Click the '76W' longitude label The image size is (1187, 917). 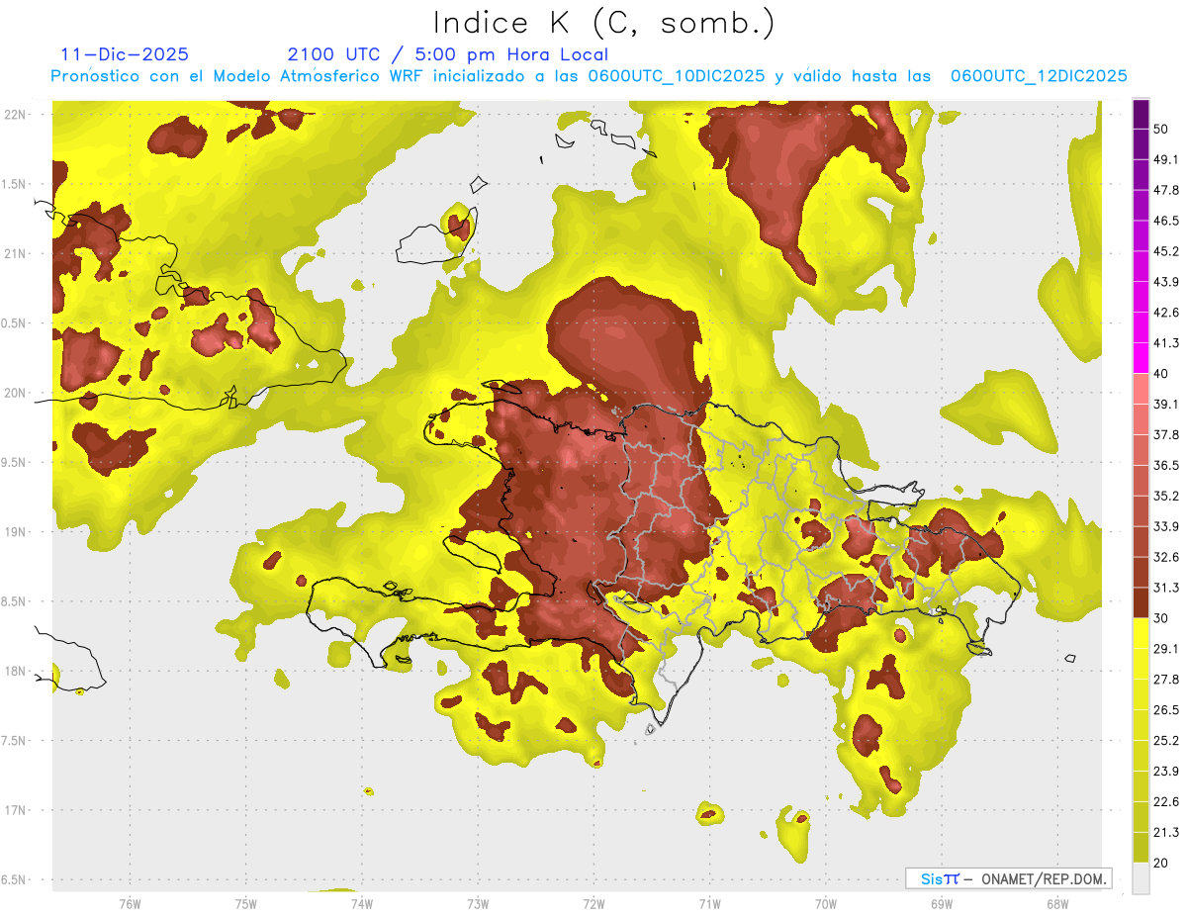(130, 903)
